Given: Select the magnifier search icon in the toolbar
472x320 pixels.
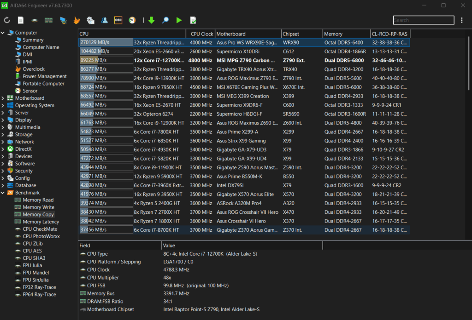Looking at the screenshot, I should [165, 20].
